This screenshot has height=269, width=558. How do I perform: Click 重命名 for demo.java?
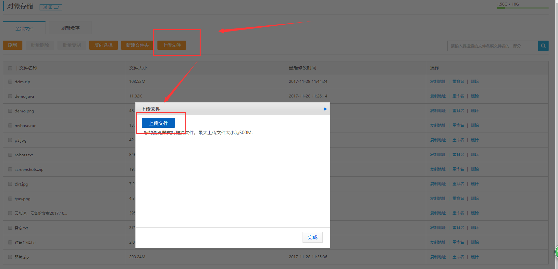pyautogui.click(x=458, y=96)
